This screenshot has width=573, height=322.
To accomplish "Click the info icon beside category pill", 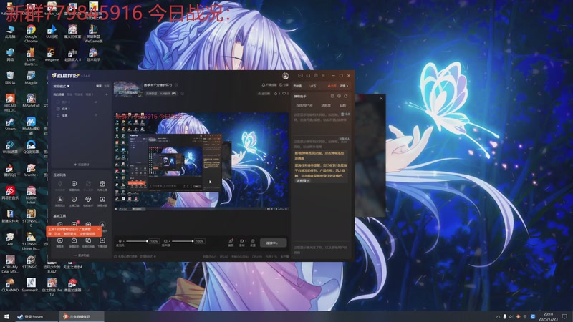I will click(183, 94).
